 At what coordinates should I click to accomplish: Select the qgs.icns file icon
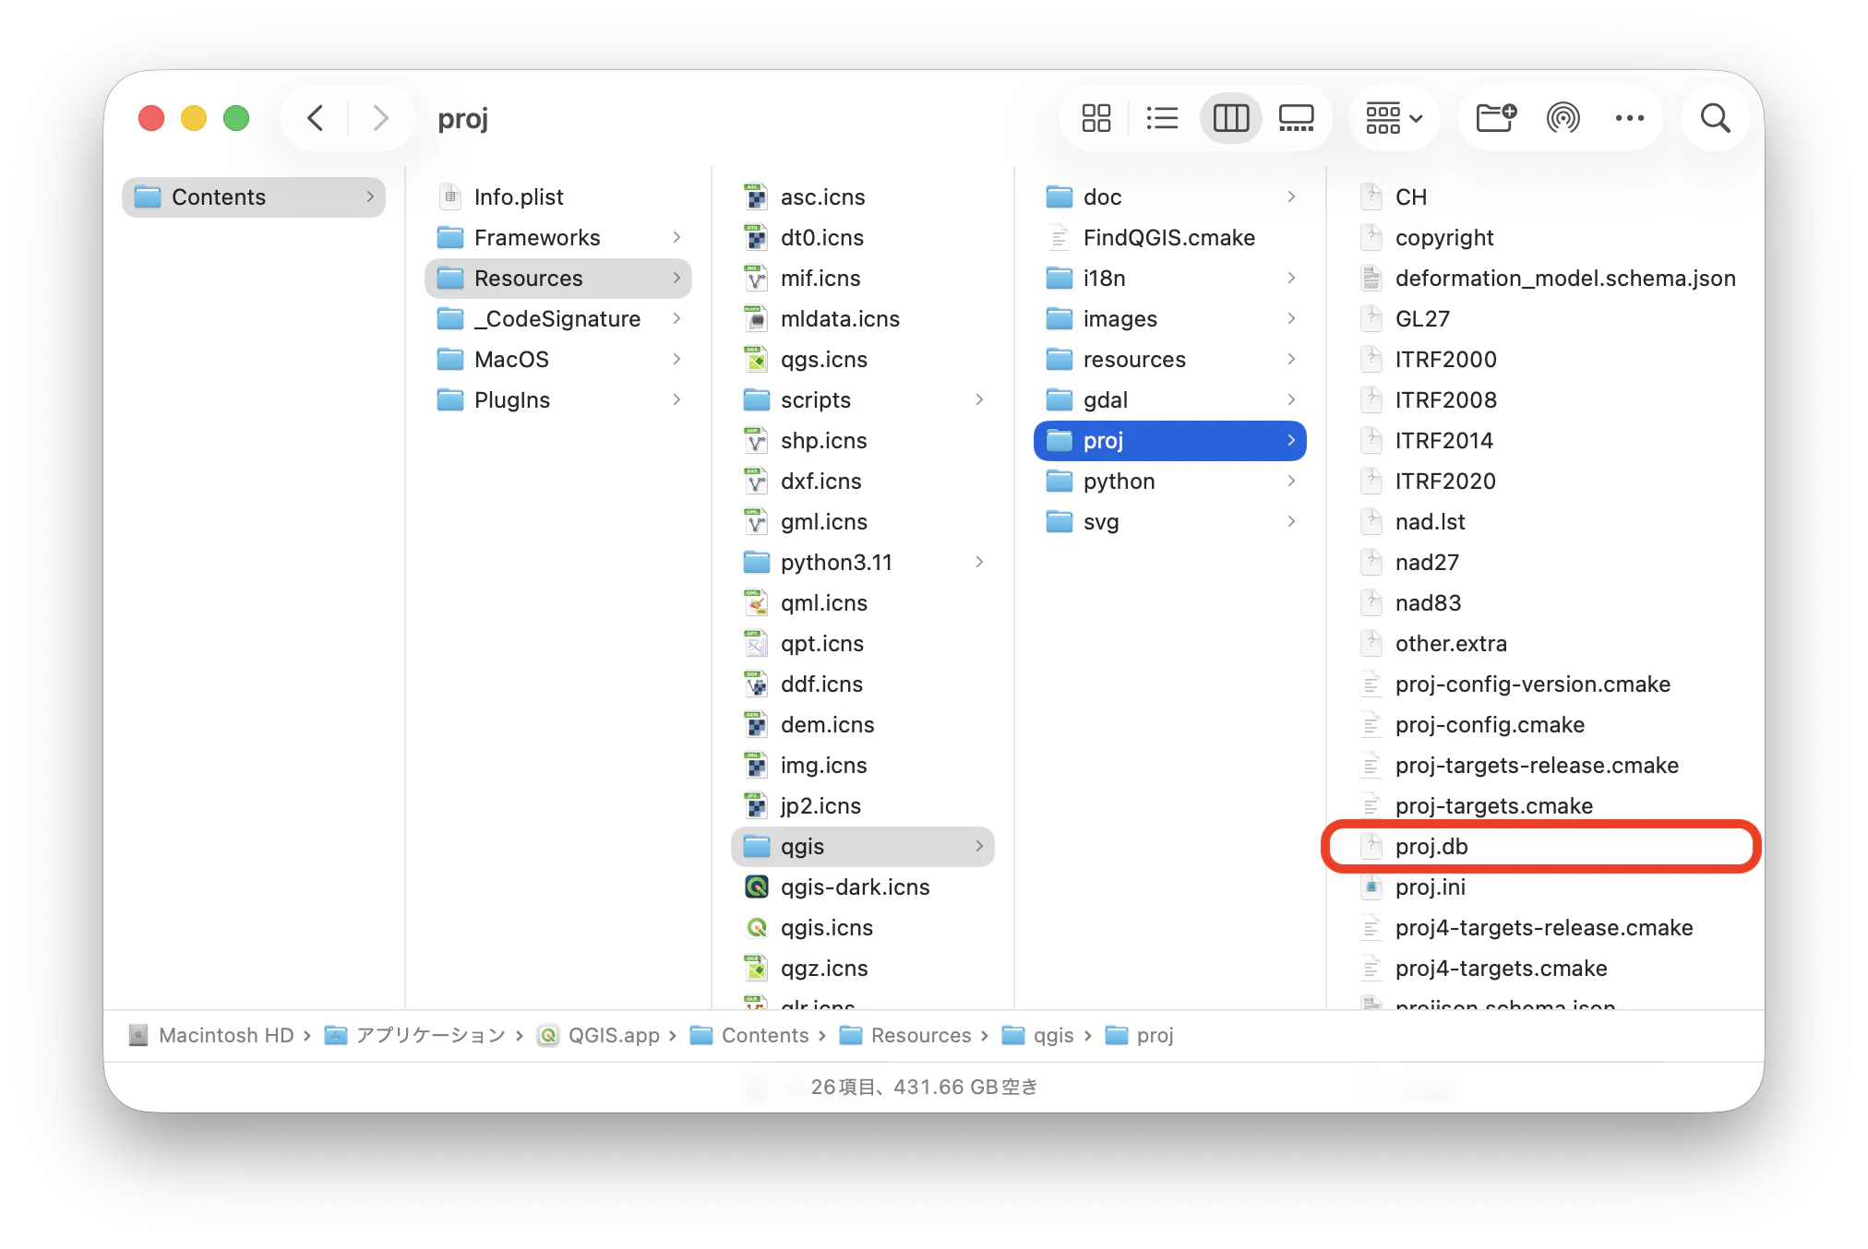[757, 360]
